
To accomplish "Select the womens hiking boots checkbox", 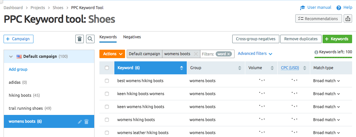I will [x=107, y=120].
